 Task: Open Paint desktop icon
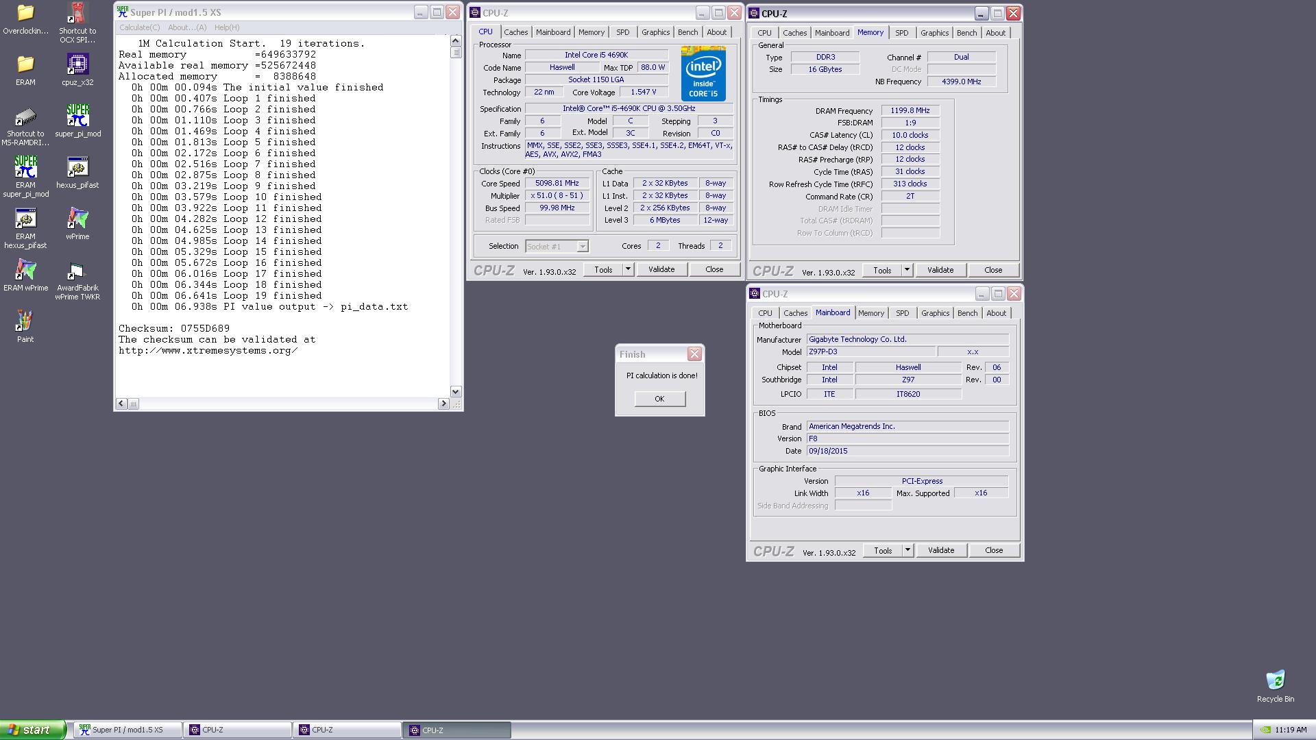[25, 327]
